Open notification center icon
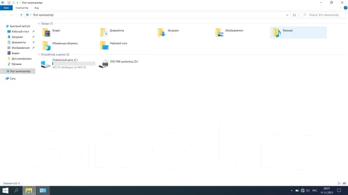 (x=339, y=191)
